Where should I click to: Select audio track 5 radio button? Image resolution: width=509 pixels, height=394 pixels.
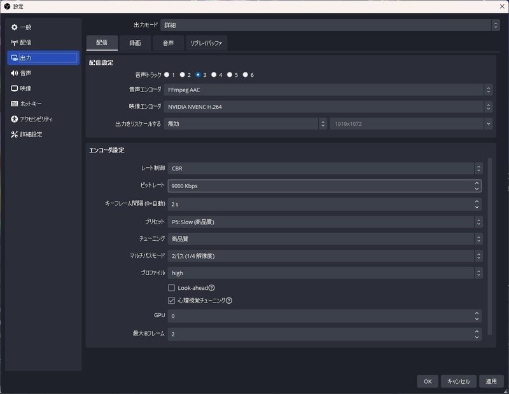tap(230, 74)
